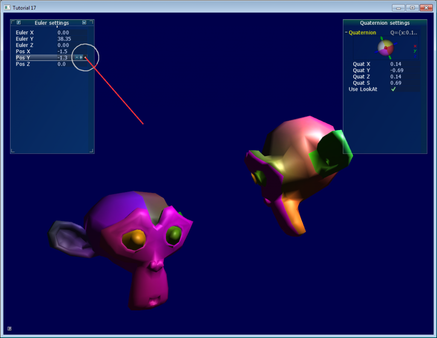Click the bottom-right resize corner of Euler panel
437x338 pixels.
pos(91,150)
